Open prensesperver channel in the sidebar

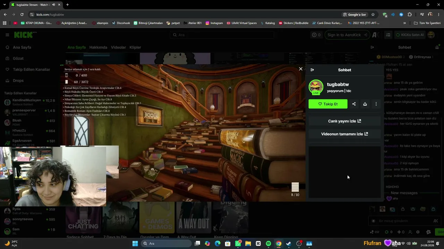[30, 112]
